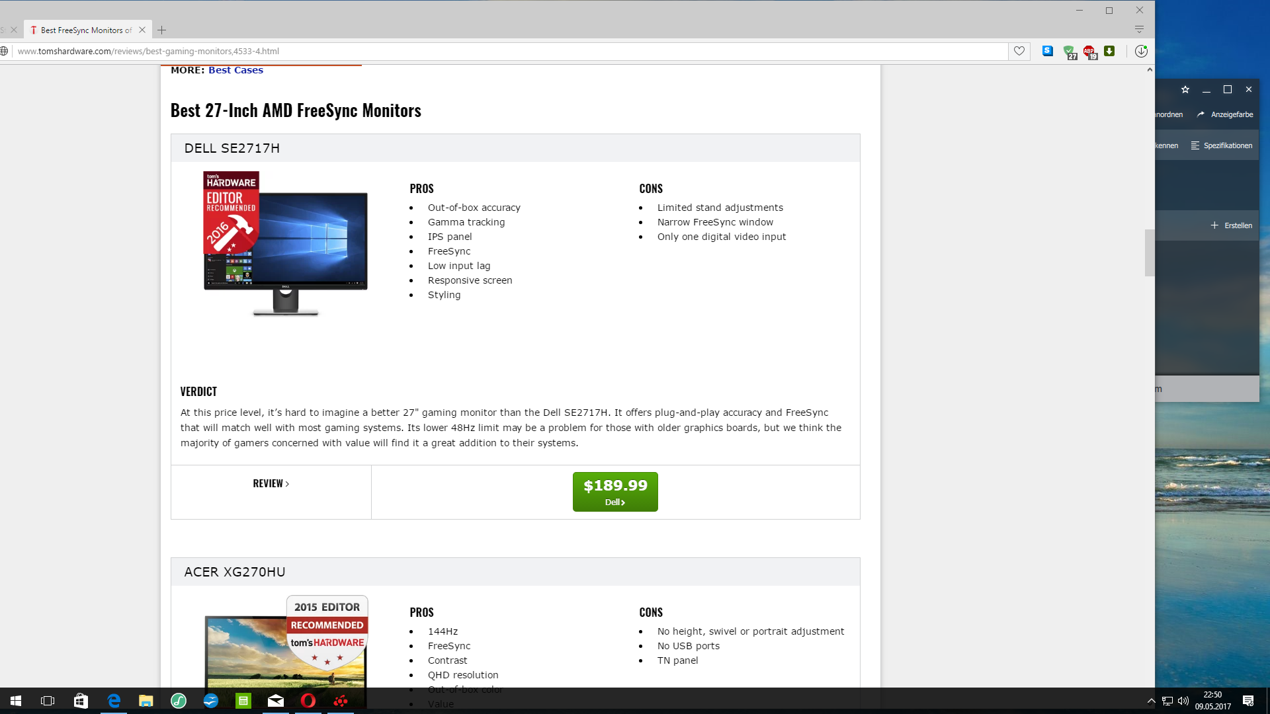The height and width of the screenshot is (714, 1270).
Task: Open the Adblock Plus extension icon
Action: [1089, 52]
